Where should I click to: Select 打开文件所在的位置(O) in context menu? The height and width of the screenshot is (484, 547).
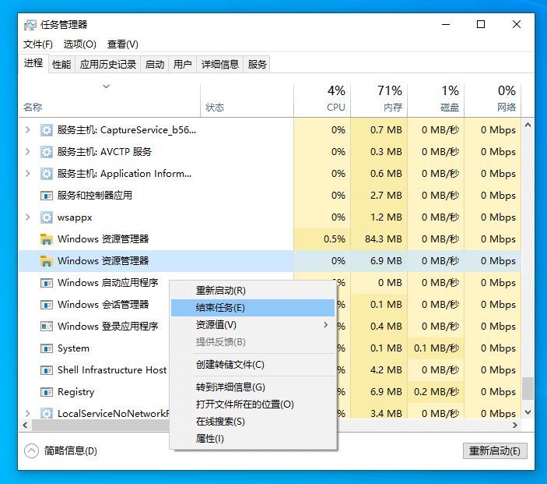coord(244,405)
